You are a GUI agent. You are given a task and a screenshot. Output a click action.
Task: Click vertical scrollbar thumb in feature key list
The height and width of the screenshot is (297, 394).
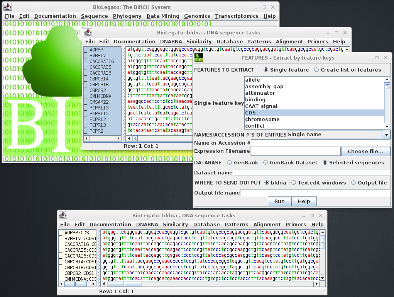387,85
